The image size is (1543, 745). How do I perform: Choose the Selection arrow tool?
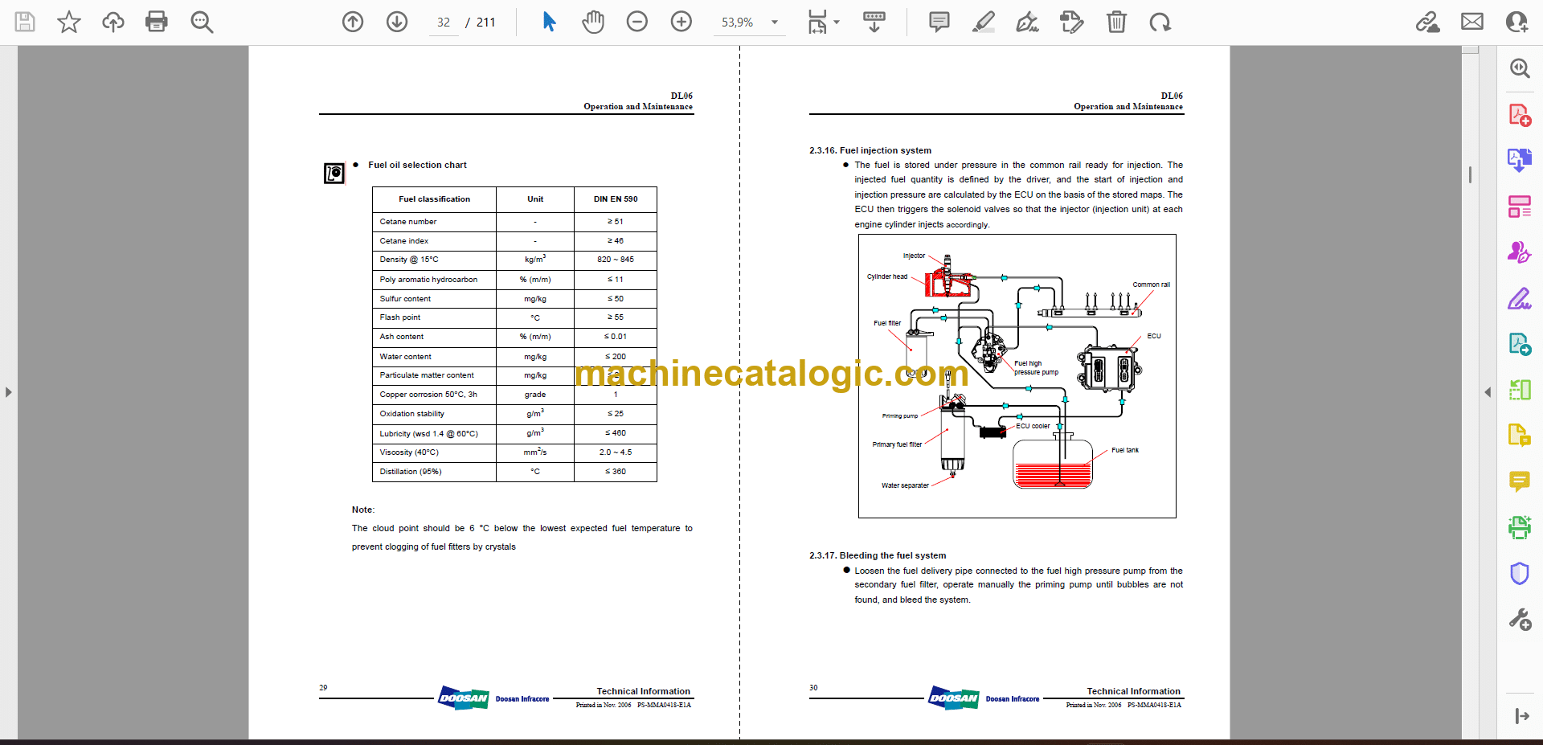tap(549, 22)
